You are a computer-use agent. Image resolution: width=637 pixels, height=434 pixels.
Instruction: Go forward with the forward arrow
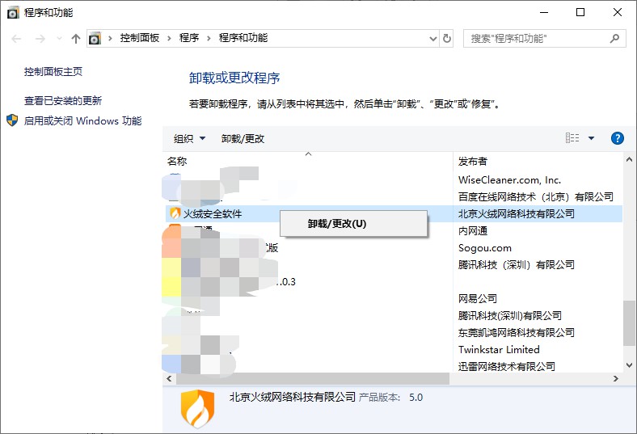[40, 39]
